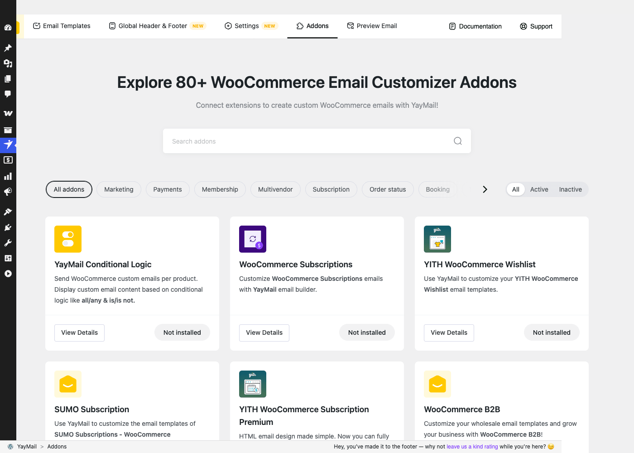Click the YayMail Conditional Logic title

coord(103,265)
